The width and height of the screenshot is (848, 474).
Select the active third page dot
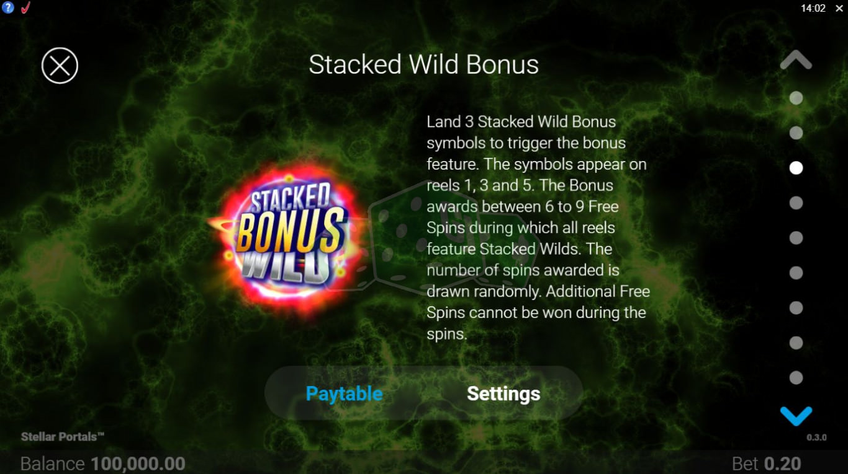tap(796, 168)
